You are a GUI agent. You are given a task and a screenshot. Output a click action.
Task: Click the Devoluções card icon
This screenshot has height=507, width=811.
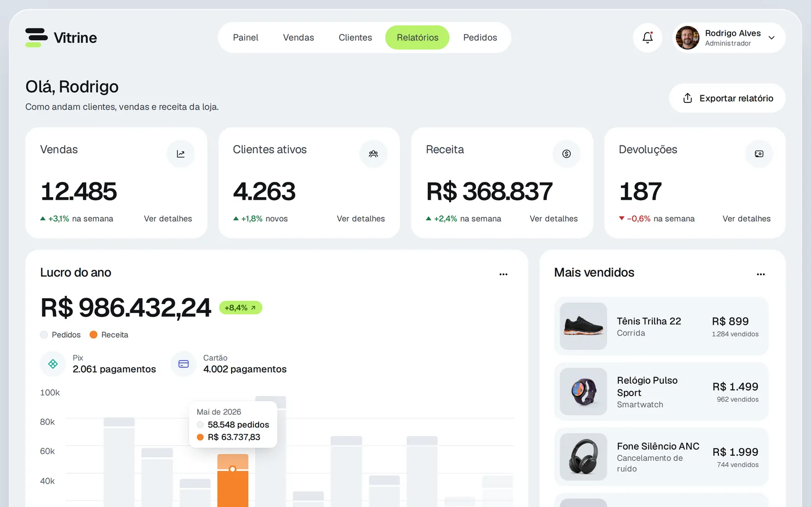(x=759, y=154)
